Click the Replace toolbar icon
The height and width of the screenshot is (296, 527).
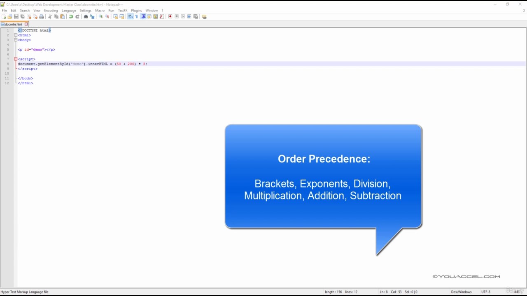point(92,16)
